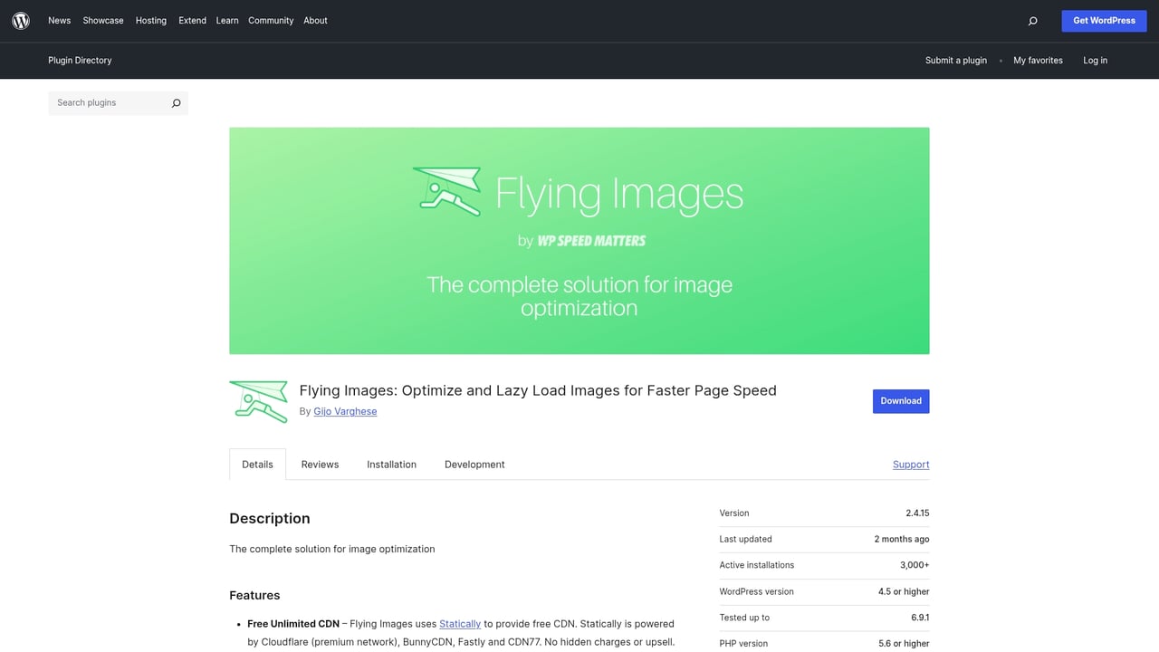The image size is (1159, 652).
Task: Click the Flying Images plugin icon
Action: 258,401
